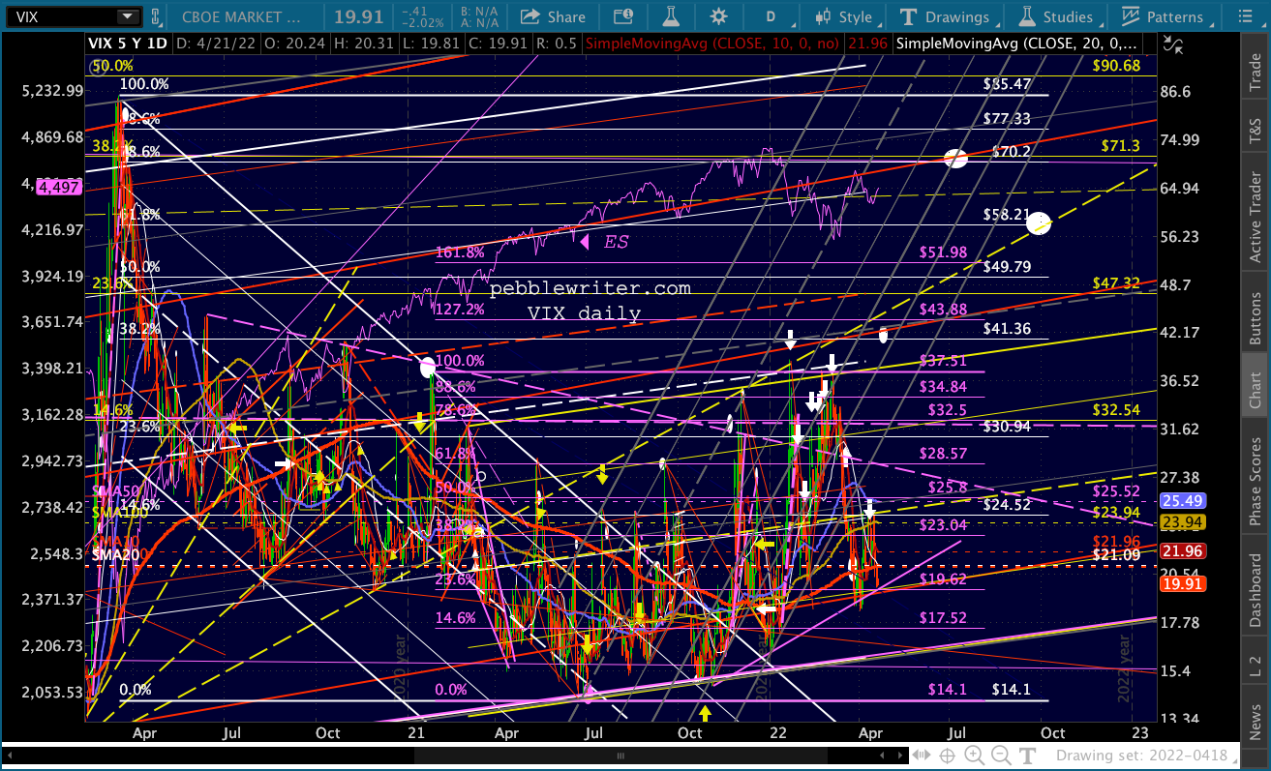The width and height of the screenshot is (1271, 771).
Task: Click the zoom in magnifier icon
Action: pyautogui.click(x=974, y=756)
